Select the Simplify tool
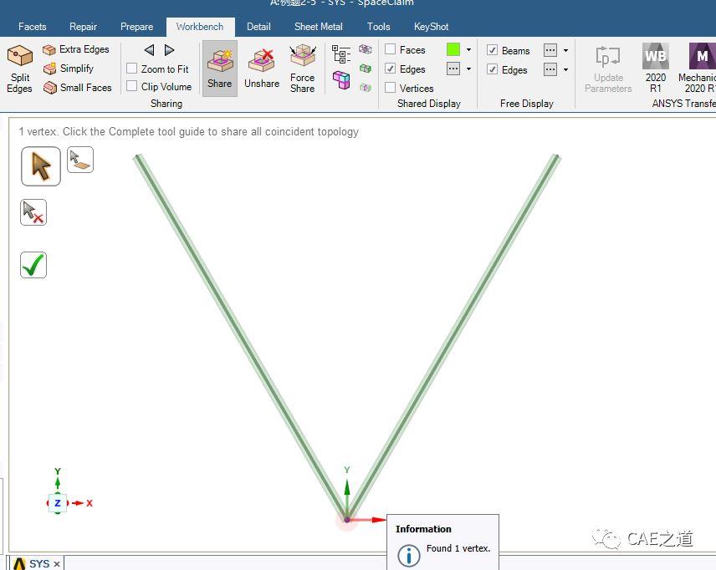The image size is (716, 570). 68,69
